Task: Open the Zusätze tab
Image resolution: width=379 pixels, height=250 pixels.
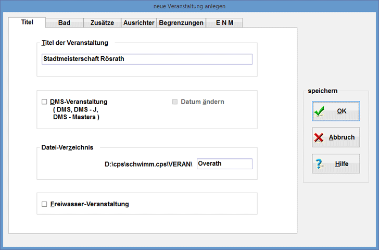Action: (x=102, y=23)
